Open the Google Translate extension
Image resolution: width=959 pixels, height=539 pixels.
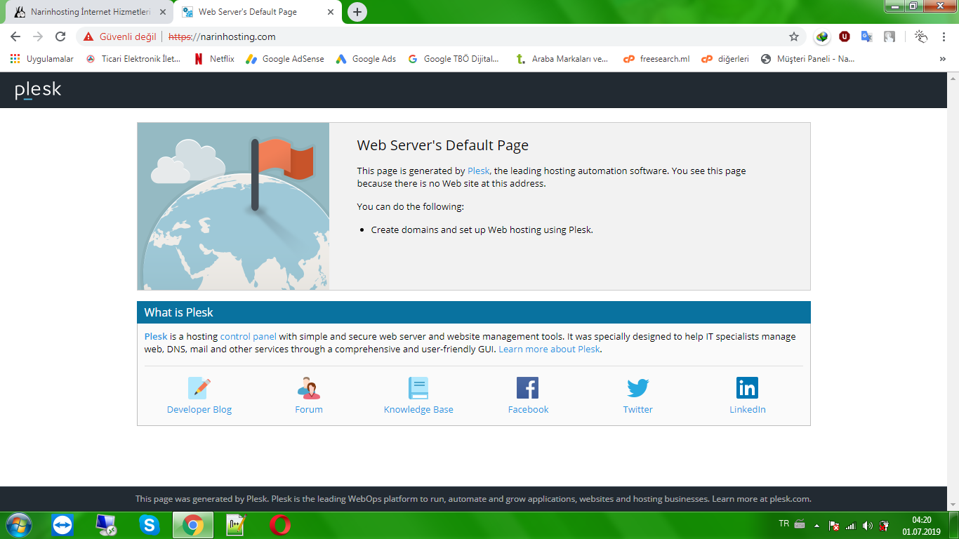click(x=867, y=36)
